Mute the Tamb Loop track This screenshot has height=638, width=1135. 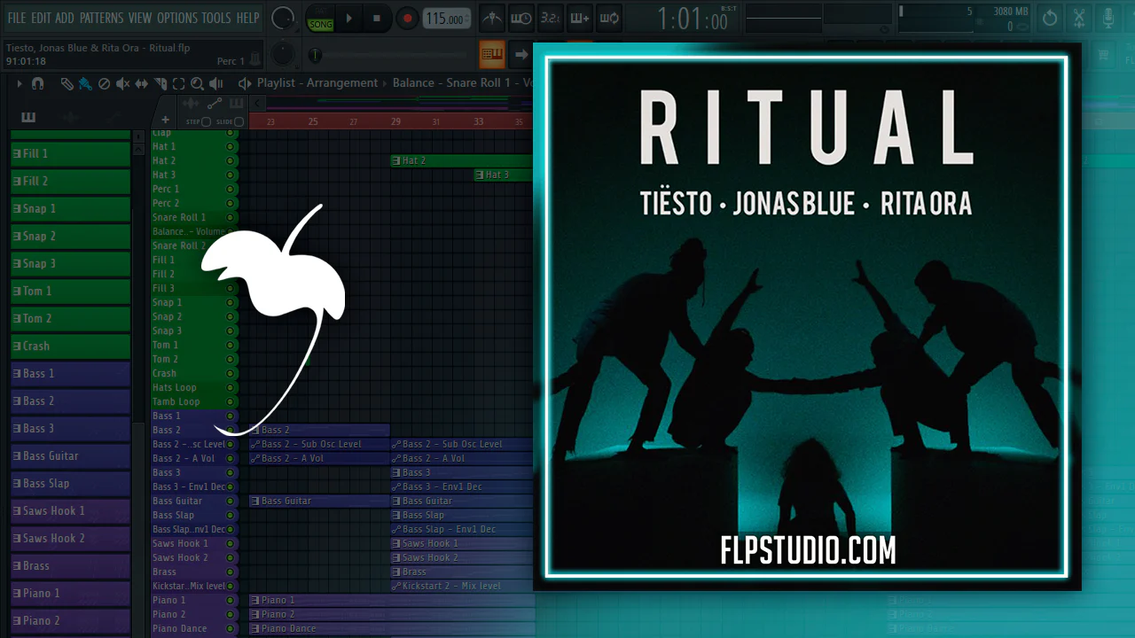coord(231,401)
